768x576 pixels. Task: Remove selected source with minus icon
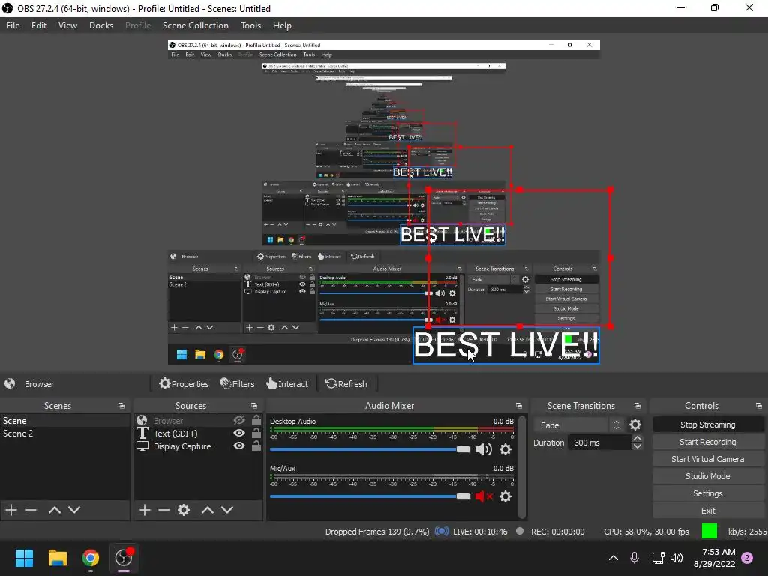(164, 510)
